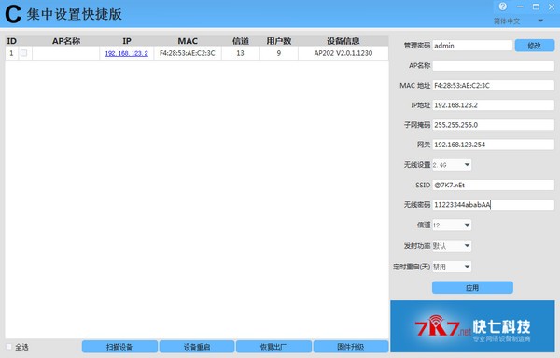
Task: Open the help question mark icon
Action: click(x=503, y=7)
